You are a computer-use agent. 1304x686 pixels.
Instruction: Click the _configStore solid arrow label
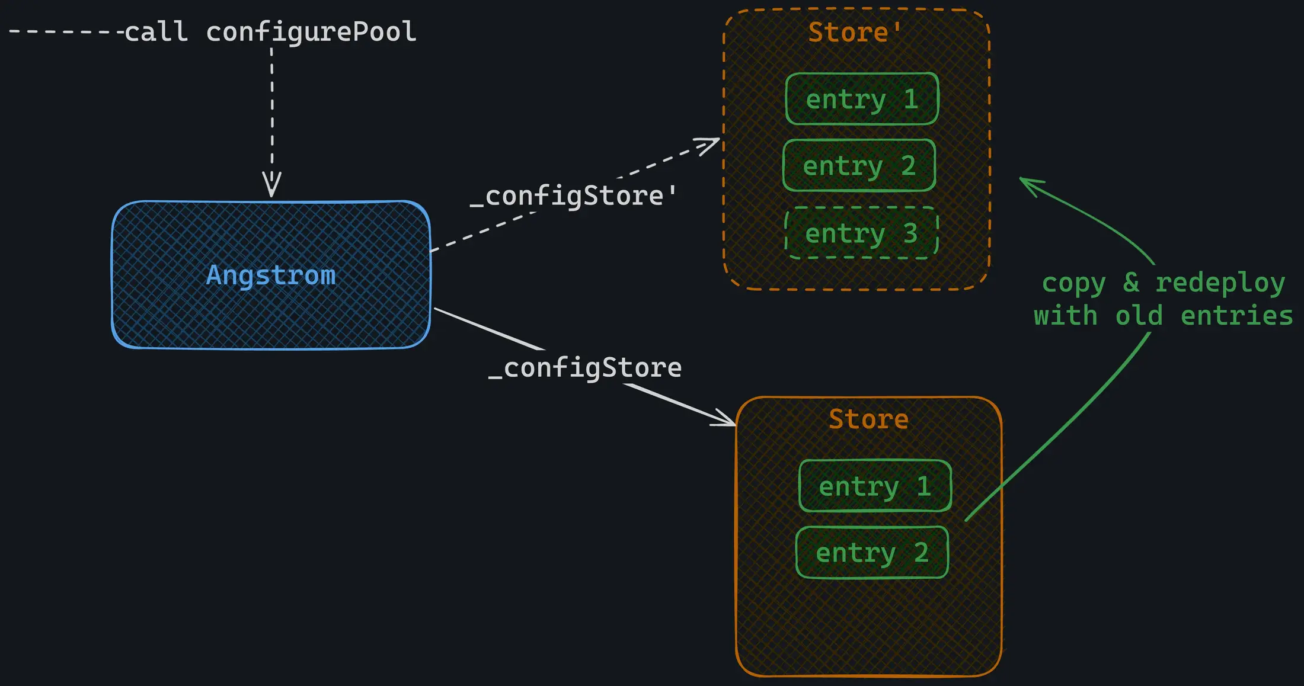585,367
